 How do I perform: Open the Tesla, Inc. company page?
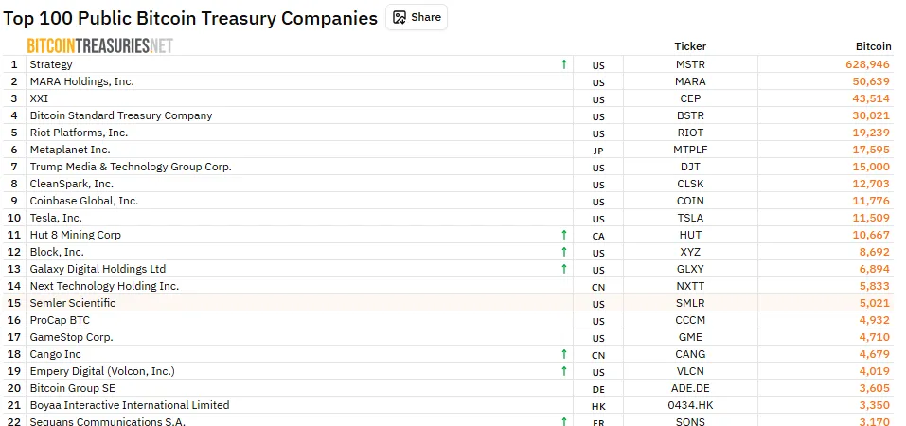click(x=56, y=218)
